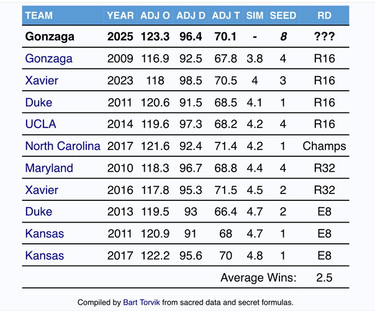
Task: Click the SIM column header
Action: [255, 15]
